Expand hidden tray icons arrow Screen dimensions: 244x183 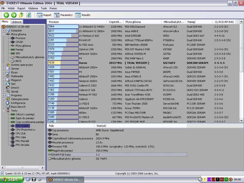tap(200, 180)
